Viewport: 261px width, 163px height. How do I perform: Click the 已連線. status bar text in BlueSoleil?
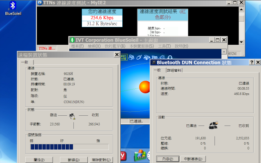coord(136,121)
